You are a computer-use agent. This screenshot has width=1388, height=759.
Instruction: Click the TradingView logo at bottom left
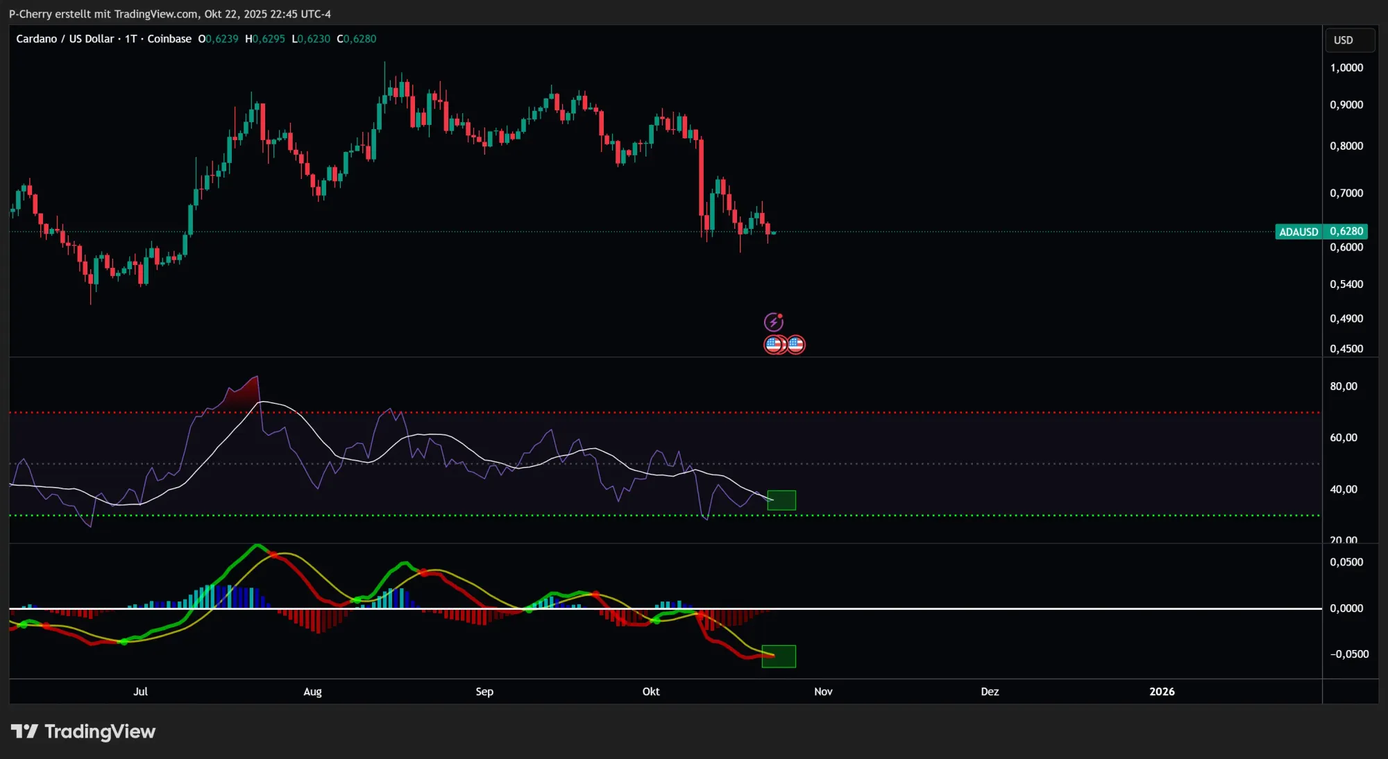[83, 731]
